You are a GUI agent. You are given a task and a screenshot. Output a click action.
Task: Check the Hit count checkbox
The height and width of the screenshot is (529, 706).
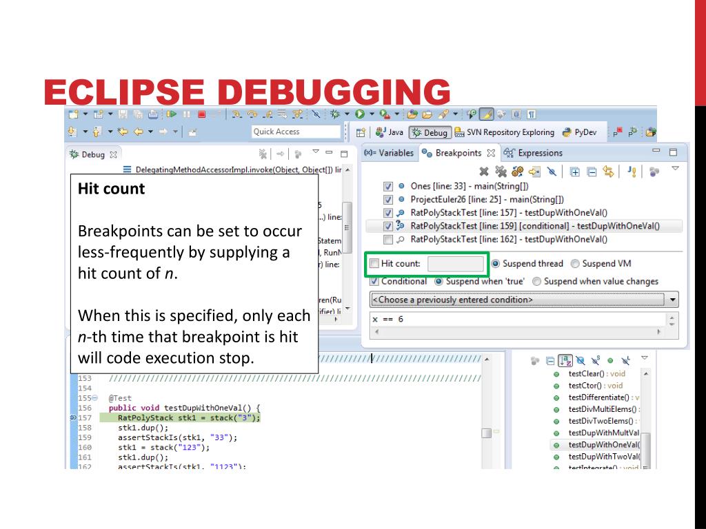tap(374, 264)
